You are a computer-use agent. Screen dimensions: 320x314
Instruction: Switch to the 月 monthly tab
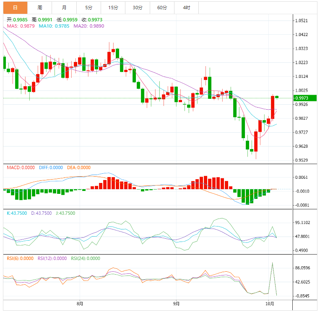click(64, 8)
